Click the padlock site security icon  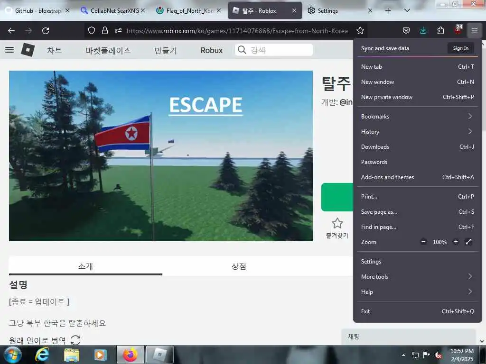coord(105,30)
